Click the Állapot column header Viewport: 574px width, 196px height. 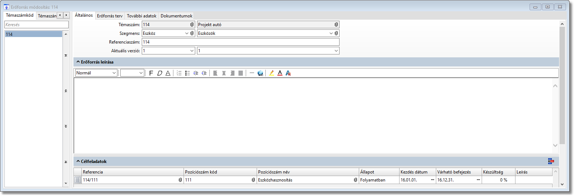(379, 172)
